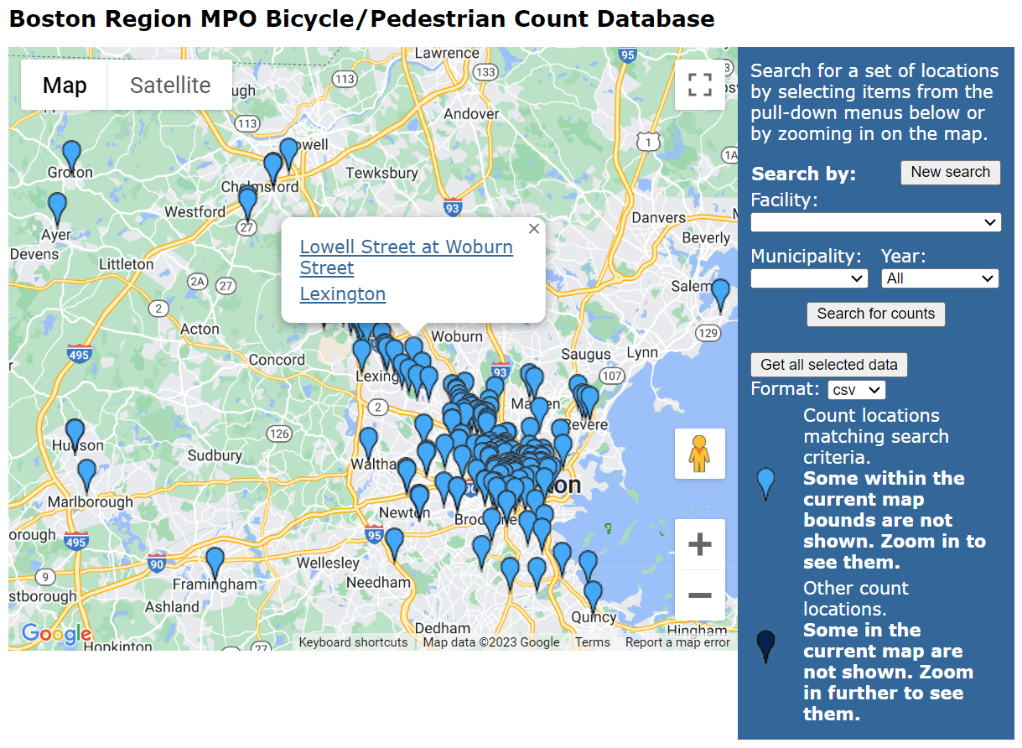Open the Facility dropdown
The width and height of the screenshot is (1022, 748).
(x=875, y=222)
